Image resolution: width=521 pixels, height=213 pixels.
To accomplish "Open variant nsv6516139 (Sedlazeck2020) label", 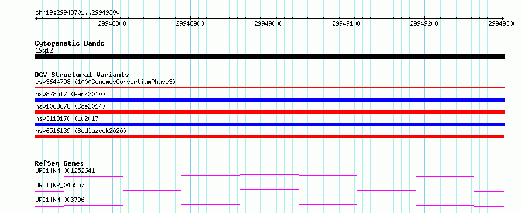I will click(81, 131).
